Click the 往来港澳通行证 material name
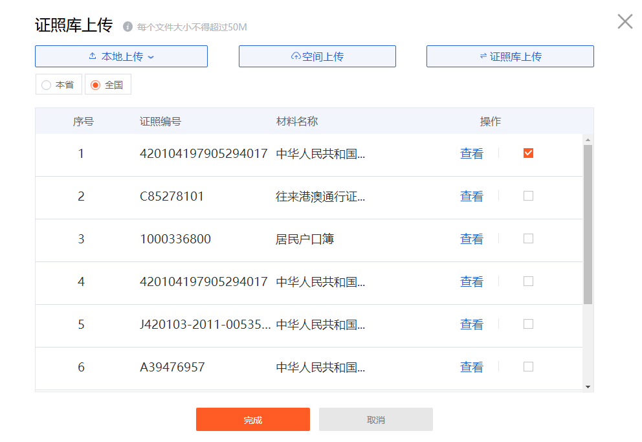 tap(320, 196)
